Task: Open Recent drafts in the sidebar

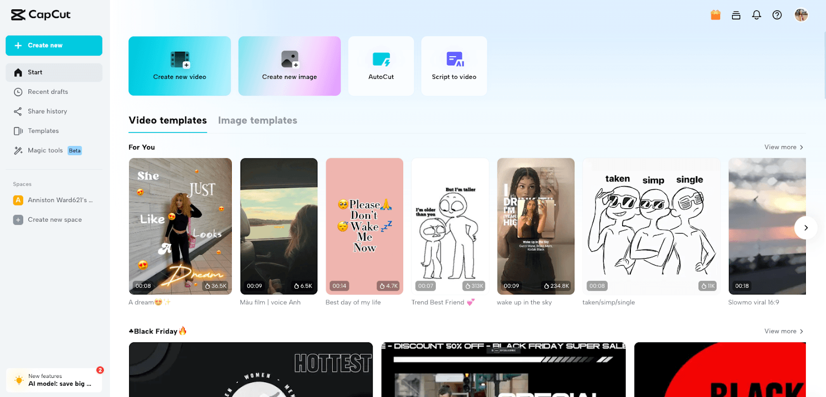Action: (47, 92)
